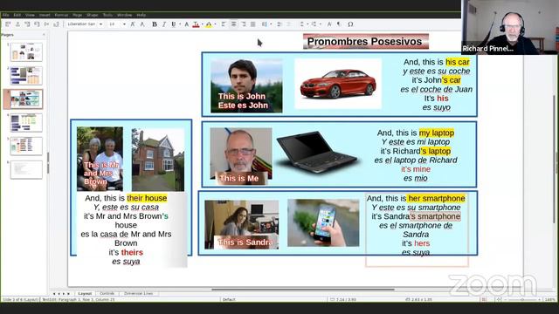The width and height of the screenshot is (559, 314).
Task: Expand the font name dropdown list
Action: pos(101,24)
